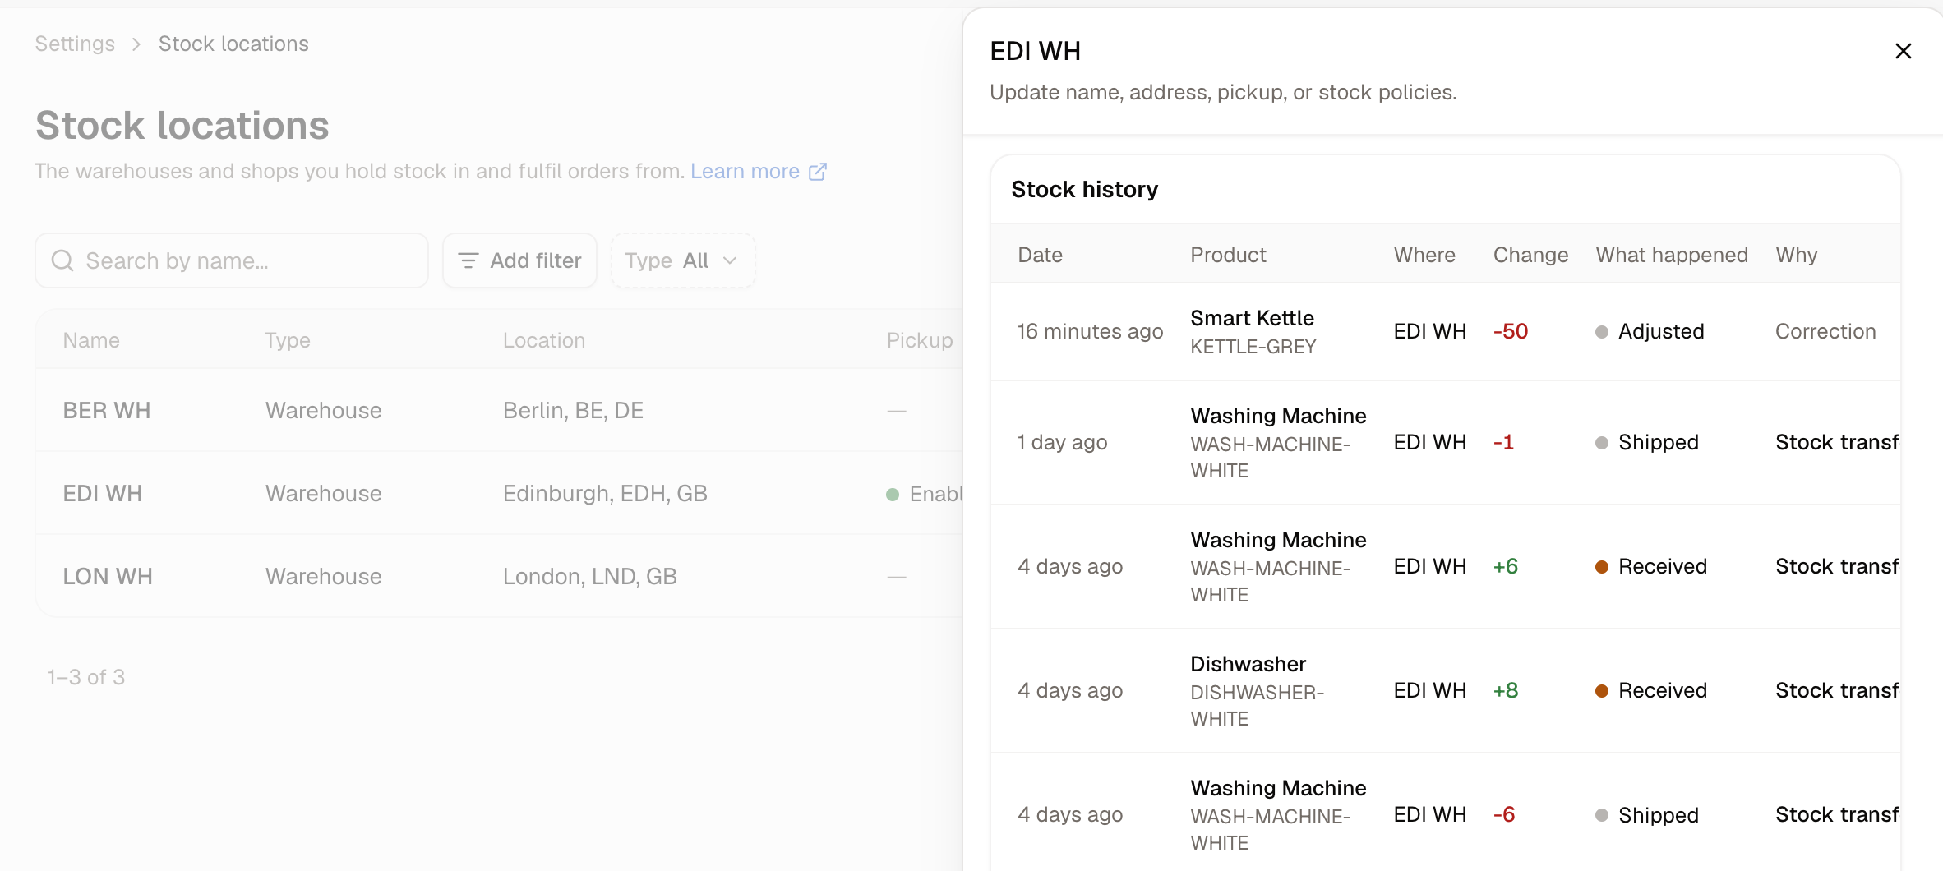
Task: Click the Change column header
Action: click(1530, 255)
